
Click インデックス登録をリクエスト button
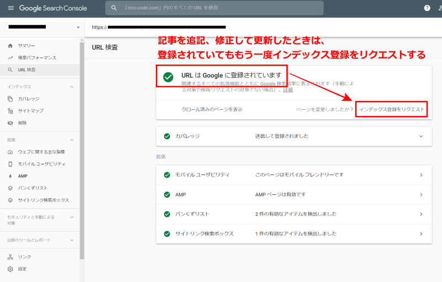tap(392, 109)
